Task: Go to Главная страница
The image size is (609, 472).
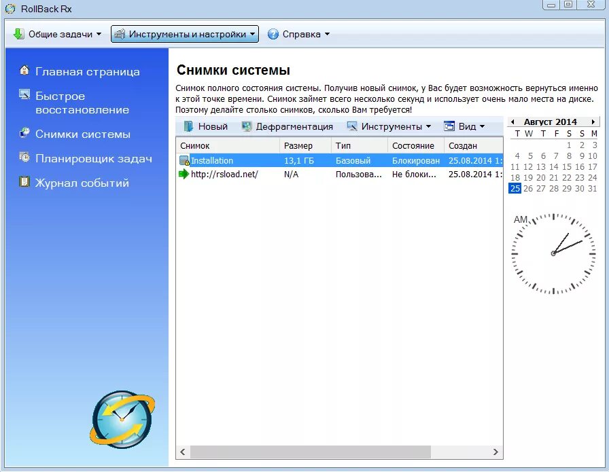Action: coord(88,72)
